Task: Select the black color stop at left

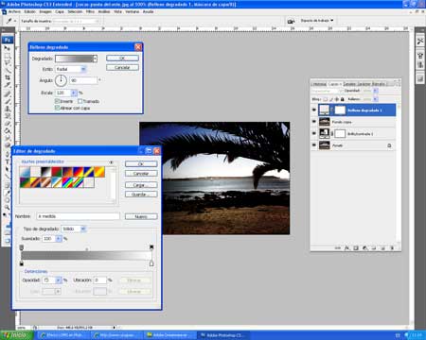Action: pos(22,263)
